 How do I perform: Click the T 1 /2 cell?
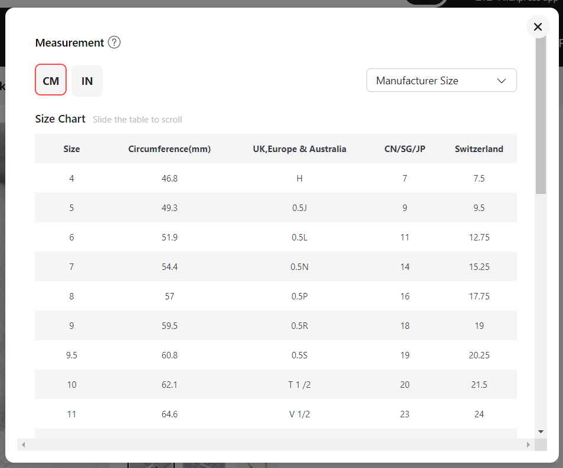pos(299,384)
